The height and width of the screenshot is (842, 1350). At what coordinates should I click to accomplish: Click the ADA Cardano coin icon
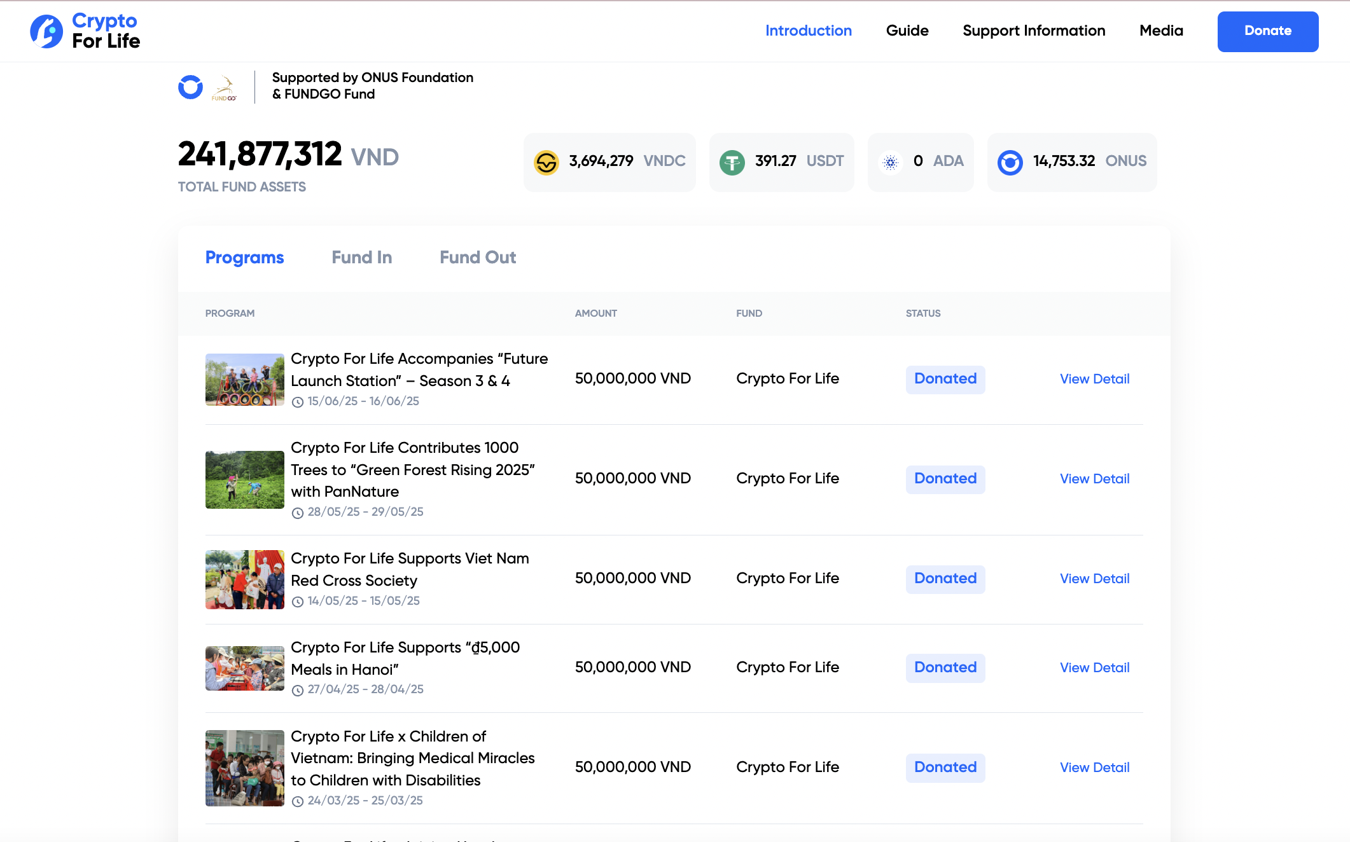point(891,162)
